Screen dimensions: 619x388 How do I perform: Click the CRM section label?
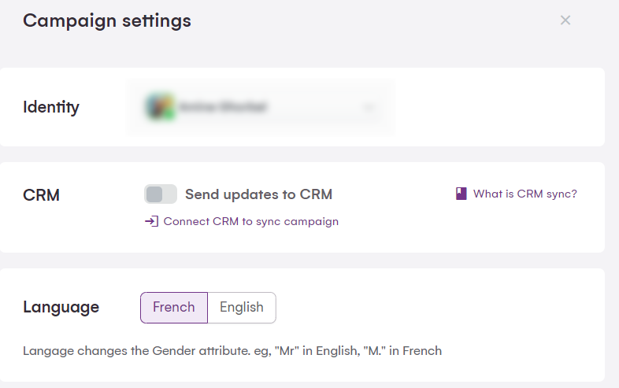[x=41, y=195]
